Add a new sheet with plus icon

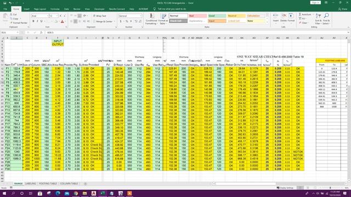86,184
